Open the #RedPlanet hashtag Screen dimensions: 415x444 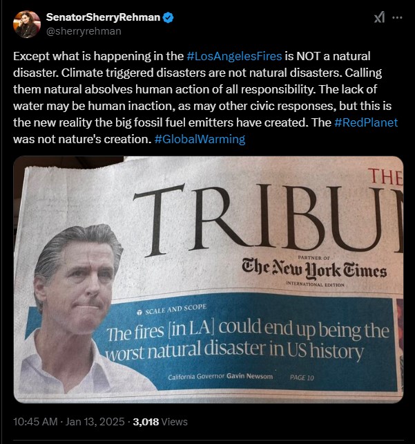coord(366,122)
